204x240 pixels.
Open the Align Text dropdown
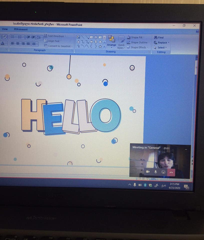53,41
